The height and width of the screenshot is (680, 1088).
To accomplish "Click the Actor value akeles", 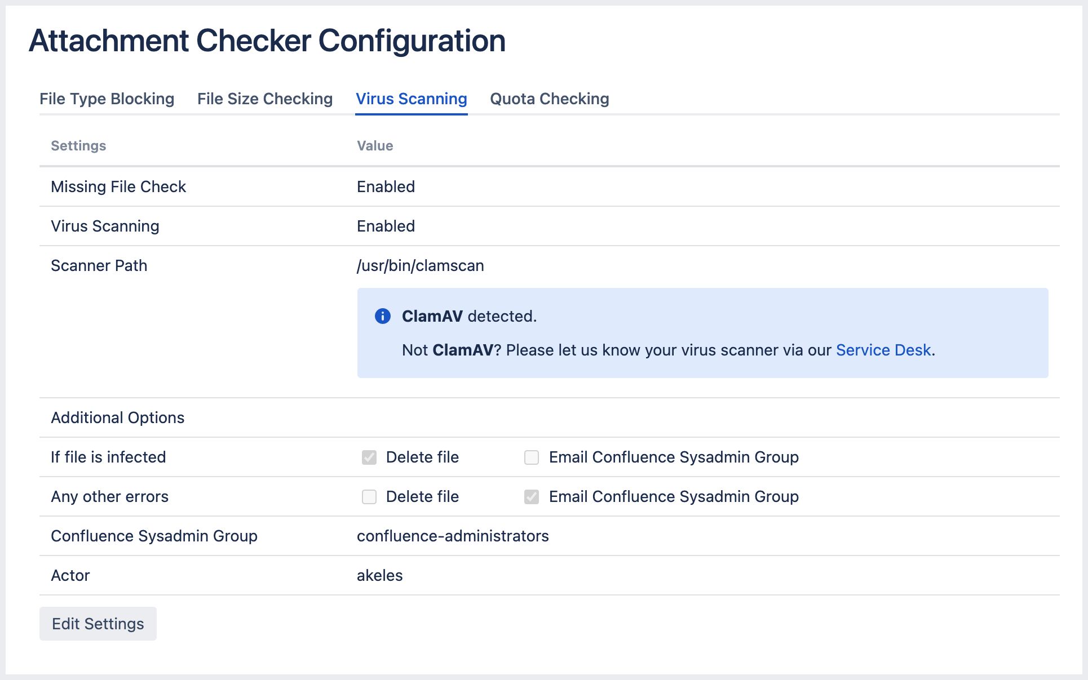I will pyautogui.click(x=379, y=575).
